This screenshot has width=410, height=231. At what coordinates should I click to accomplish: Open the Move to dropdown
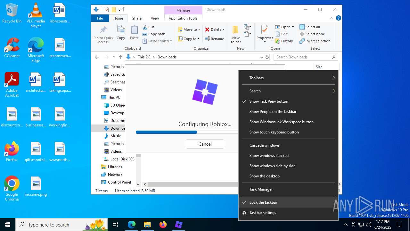[x=189, y=30]
